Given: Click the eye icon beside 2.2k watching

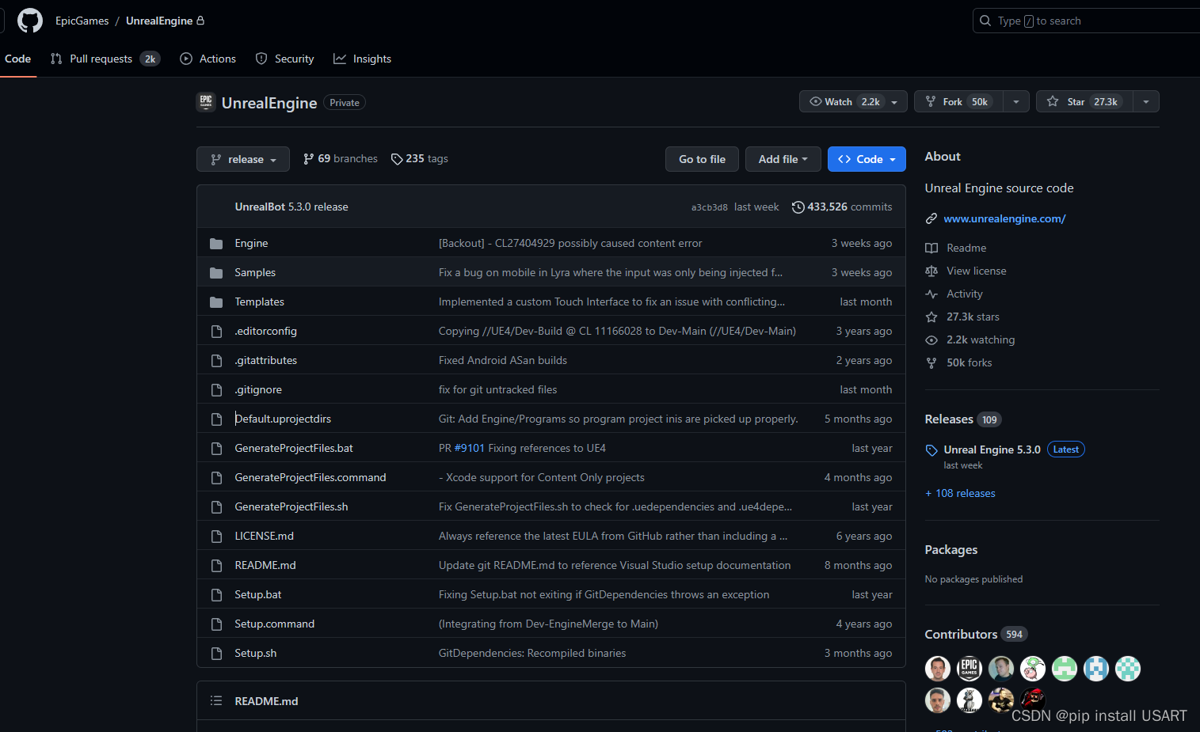Looking at the screenshot, I should point(931,340).
